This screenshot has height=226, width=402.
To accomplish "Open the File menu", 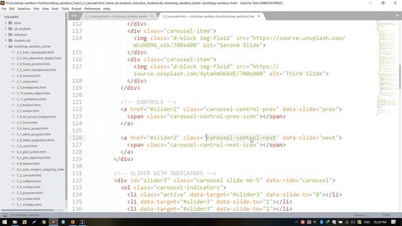I will click(x=4, y=9).
